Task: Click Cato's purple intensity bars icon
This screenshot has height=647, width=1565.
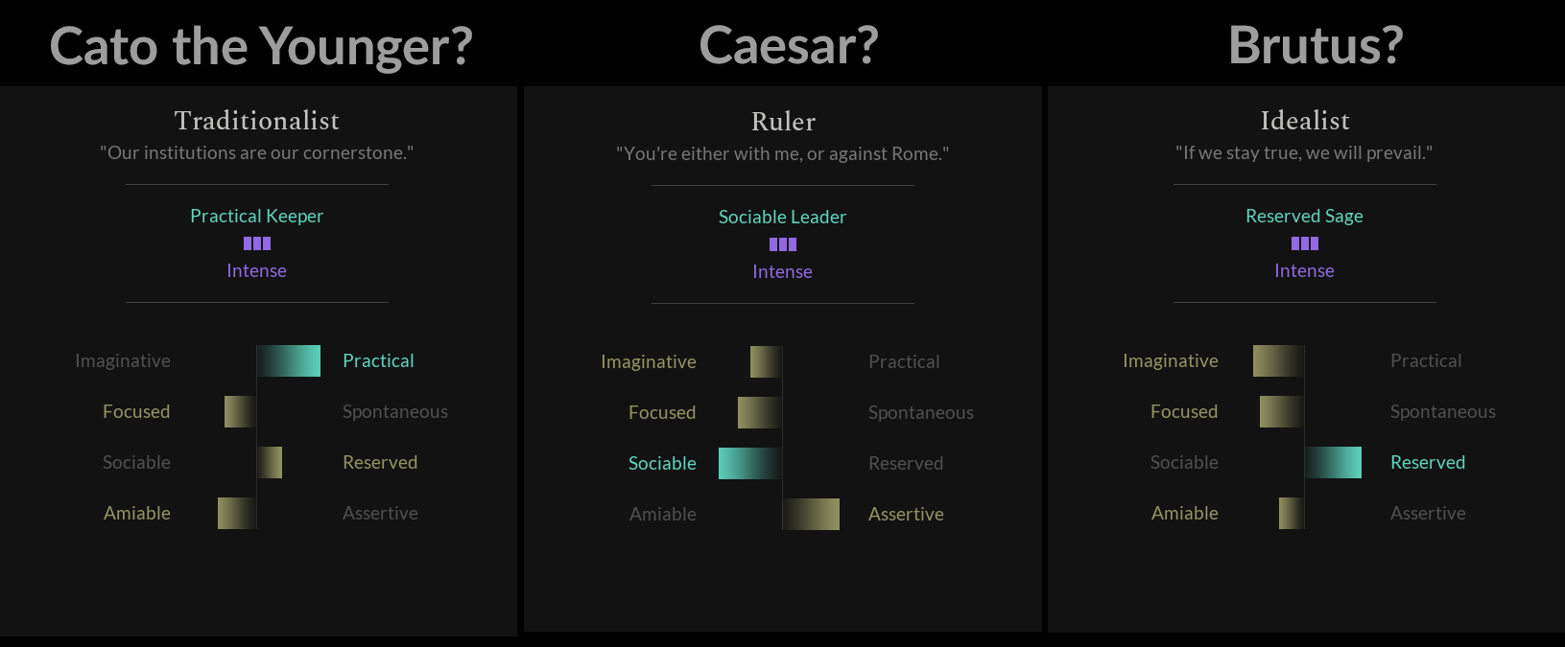Action: coord(257,243)
